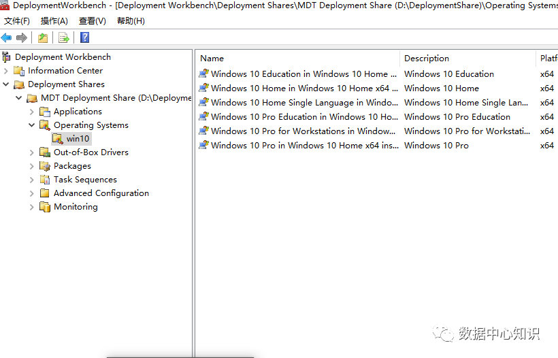The width and height of the screenshot is (558, 358).
Task: Click the Windows 10 Pro for Workstations row icon
Action: 203,131
